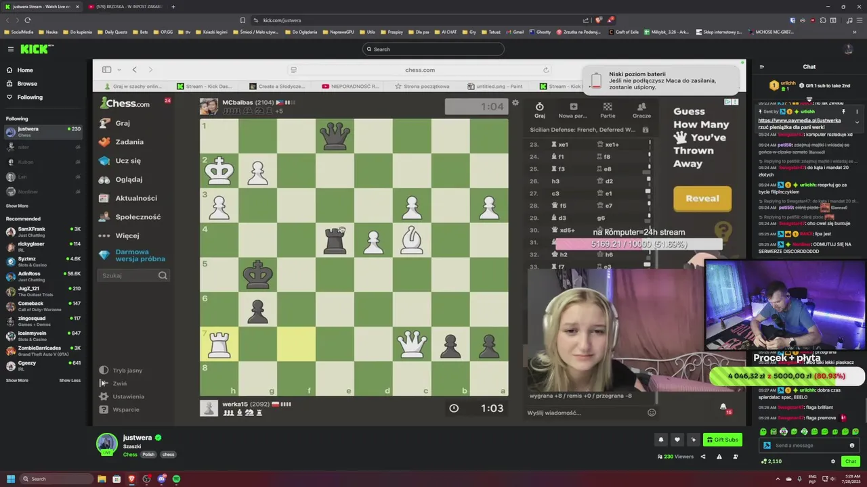Open channel points balance 2,110
Screen dimensions: 867x487
771,461
